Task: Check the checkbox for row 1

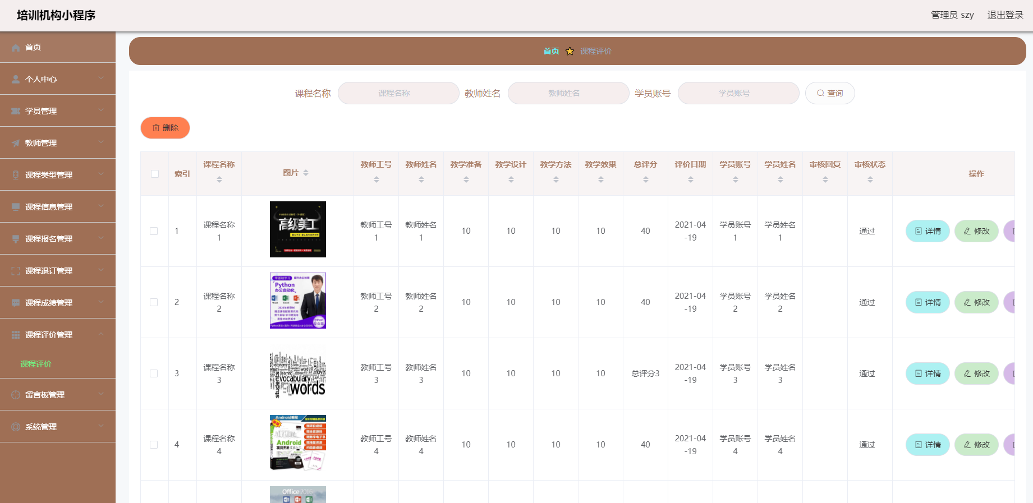Action: pos(154,231)
